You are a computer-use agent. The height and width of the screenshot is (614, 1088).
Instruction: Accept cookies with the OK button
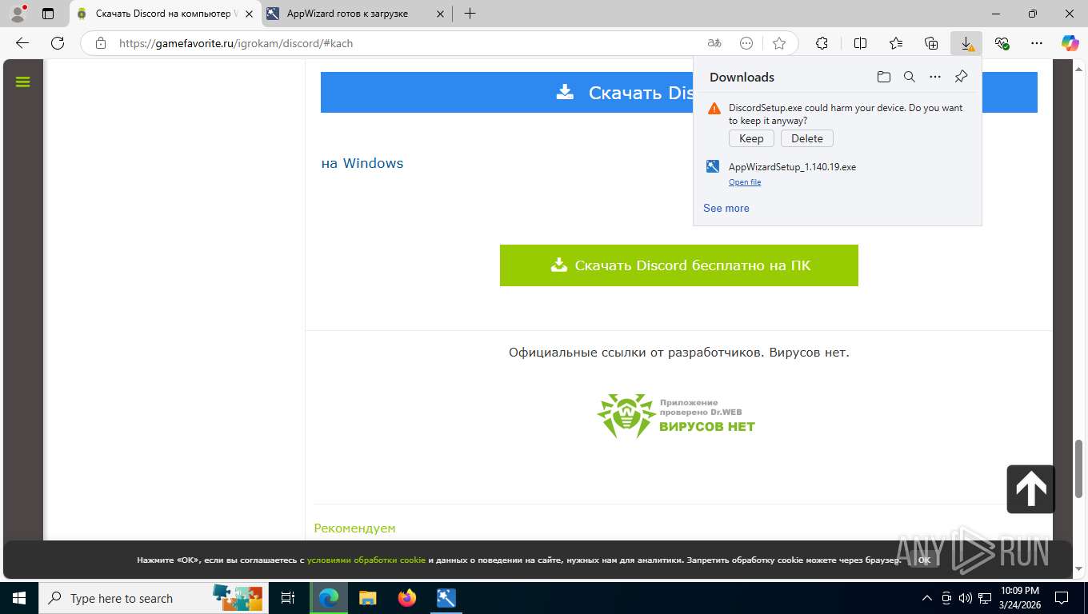[924, 560]
